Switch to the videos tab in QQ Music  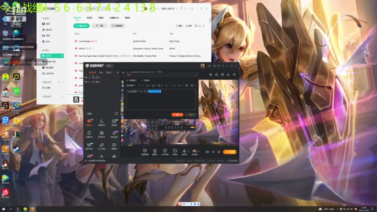coord(127,18)
